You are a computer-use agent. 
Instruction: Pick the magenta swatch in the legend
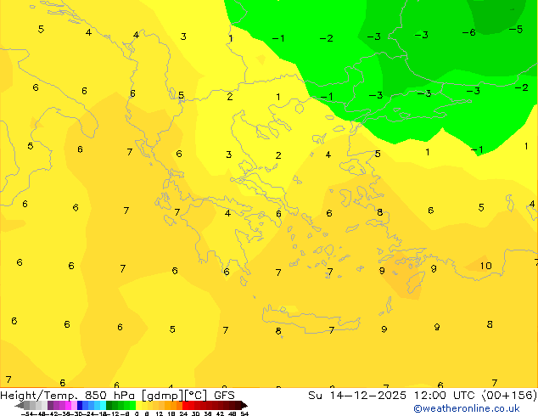[68, 405]
